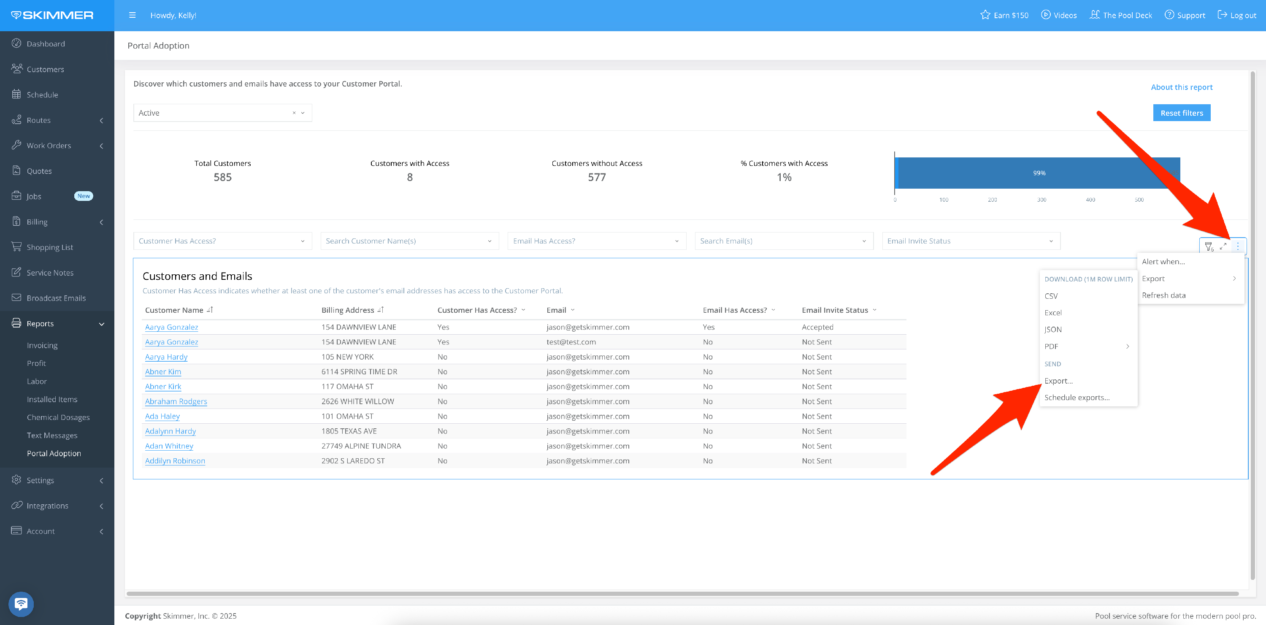Image resolution: width=1266 pixels, height=625 pixels.
Task: Open the Email Invite Status filter dropdown
Action: pyautogui.click(x=971, y=241)
